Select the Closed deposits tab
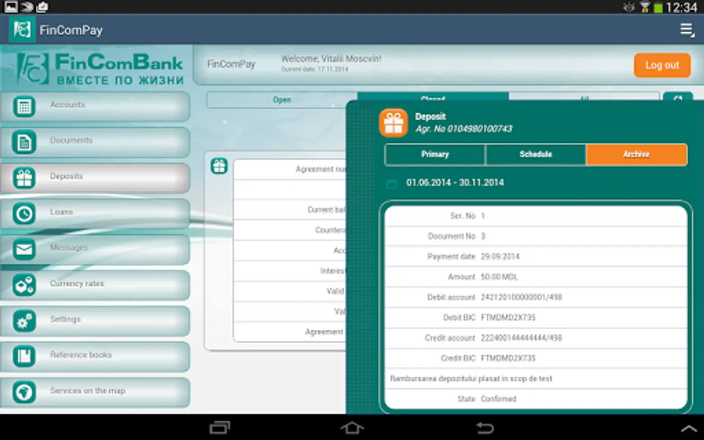 [x=433, y=96]
